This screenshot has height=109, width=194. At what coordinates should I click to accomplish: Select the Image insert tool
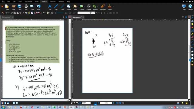(x=82, y=6)
